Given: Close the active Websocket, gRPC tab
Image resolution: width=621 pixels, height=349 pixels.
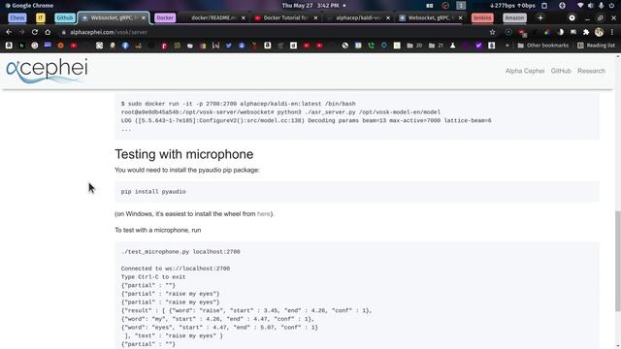Looking at the screenshot, I should pyautogui.click(x=144, y=17).
